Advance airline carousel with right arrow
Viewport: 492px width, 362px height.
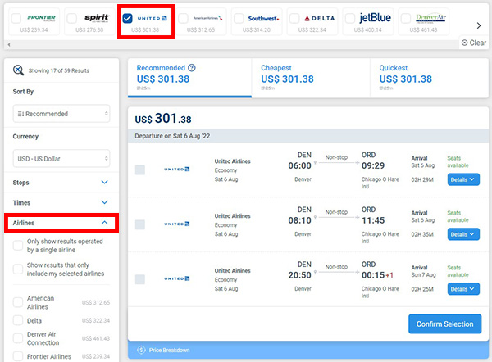coord(479,25)
